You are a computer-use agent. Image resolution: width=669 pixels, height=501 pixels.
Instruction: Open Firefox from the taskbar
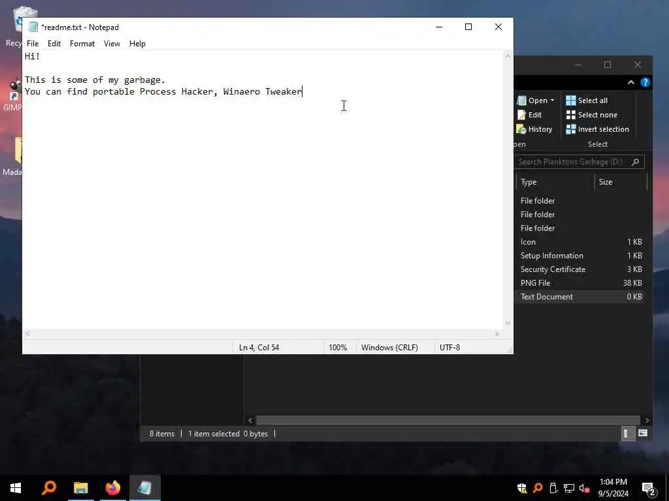click(113, 488)
